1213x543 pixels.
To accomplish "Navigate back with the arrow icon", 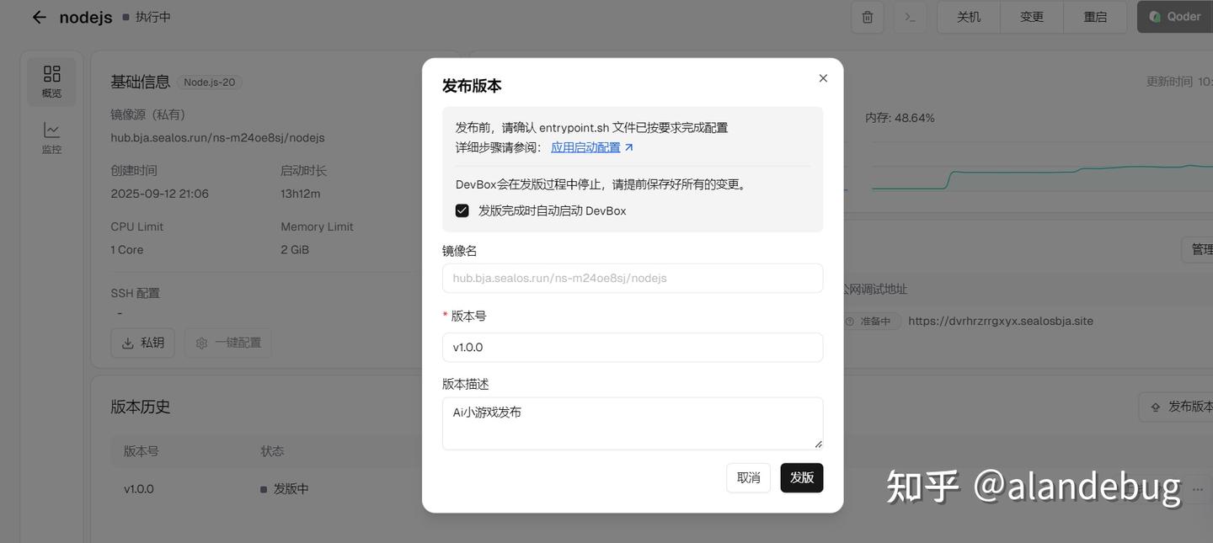I will (39, 16).
